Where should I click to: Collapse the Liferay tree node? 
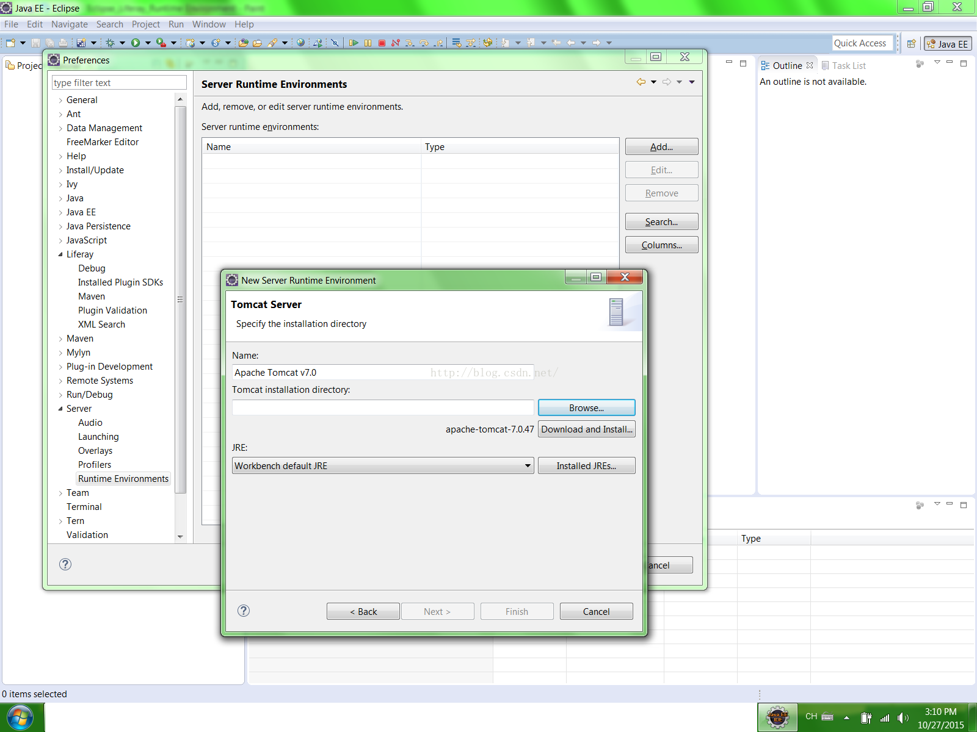click(60, 254)
